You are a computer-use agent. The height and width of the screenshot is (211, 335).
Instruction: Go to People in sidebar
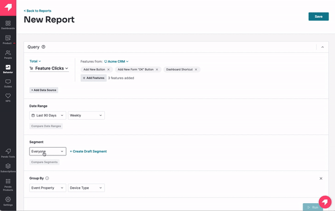8,55
